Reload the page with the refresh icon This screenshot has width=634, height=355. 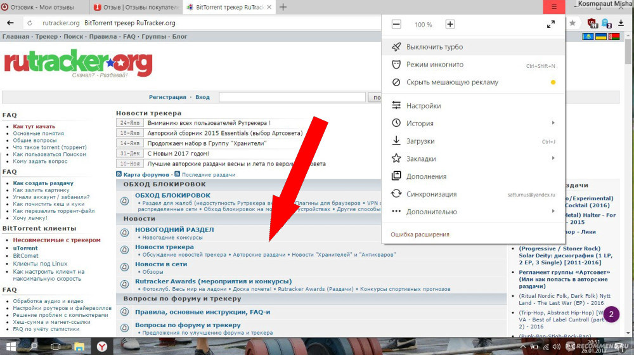[30, 23]
